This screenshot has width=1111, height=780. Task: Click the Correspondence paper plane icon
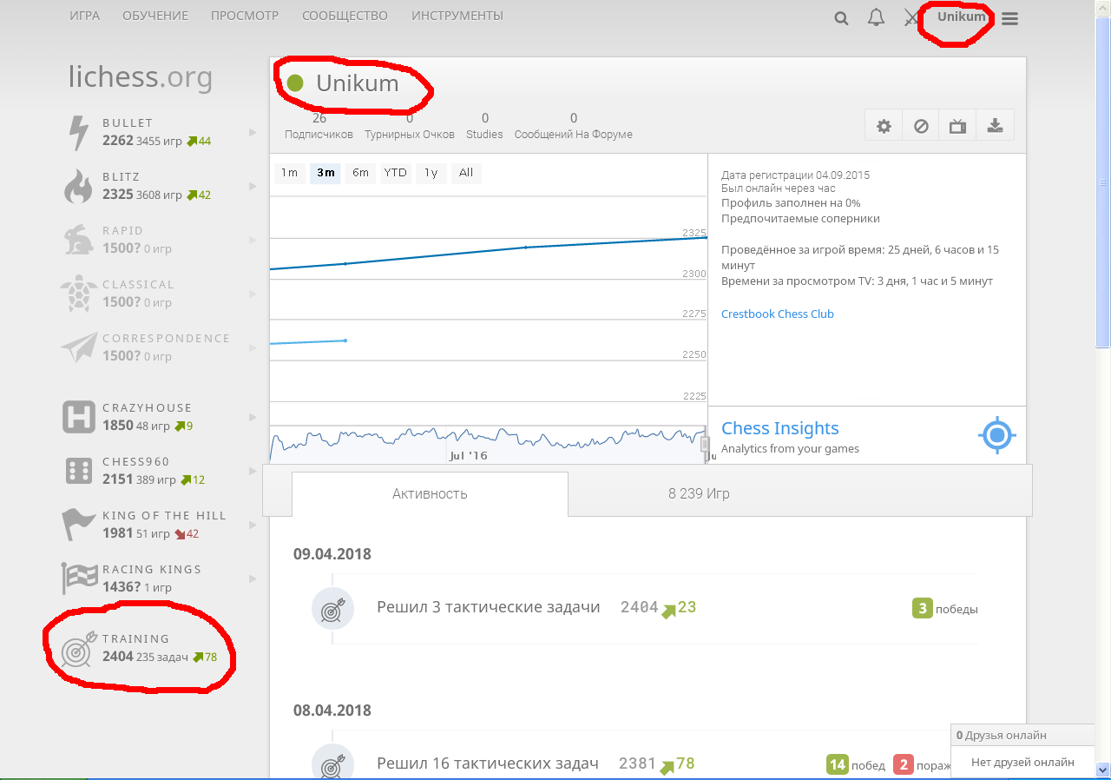point(79,347)
